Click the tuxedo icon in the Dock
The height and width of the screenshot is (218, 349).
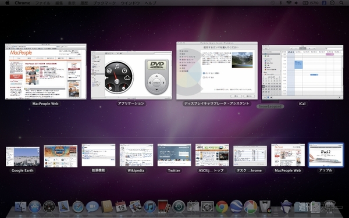pos(265,207)
